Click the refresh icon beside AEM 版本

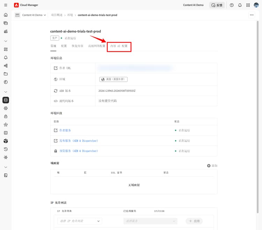tap(56, 91)
